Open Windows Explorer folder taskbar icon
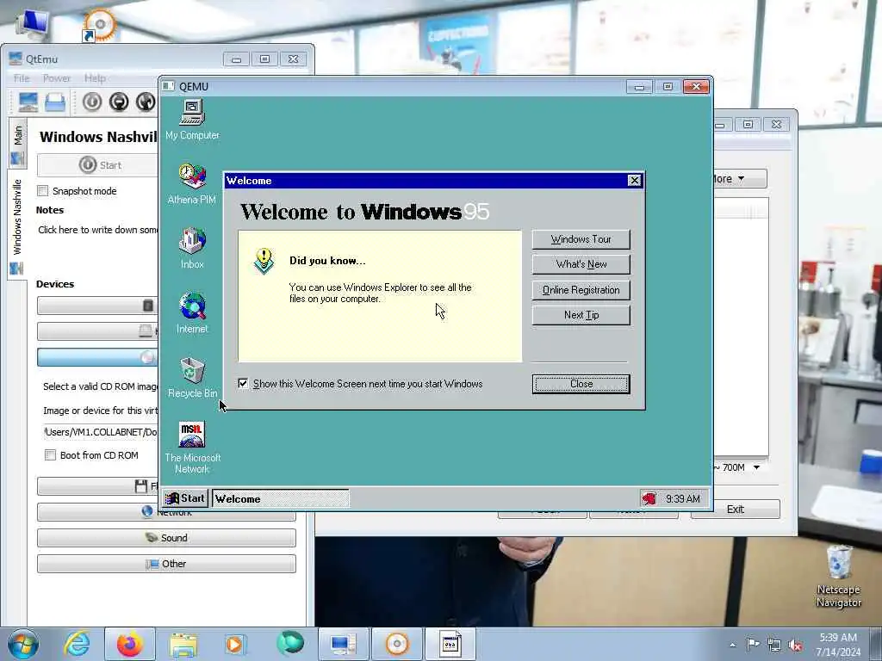 183,644
